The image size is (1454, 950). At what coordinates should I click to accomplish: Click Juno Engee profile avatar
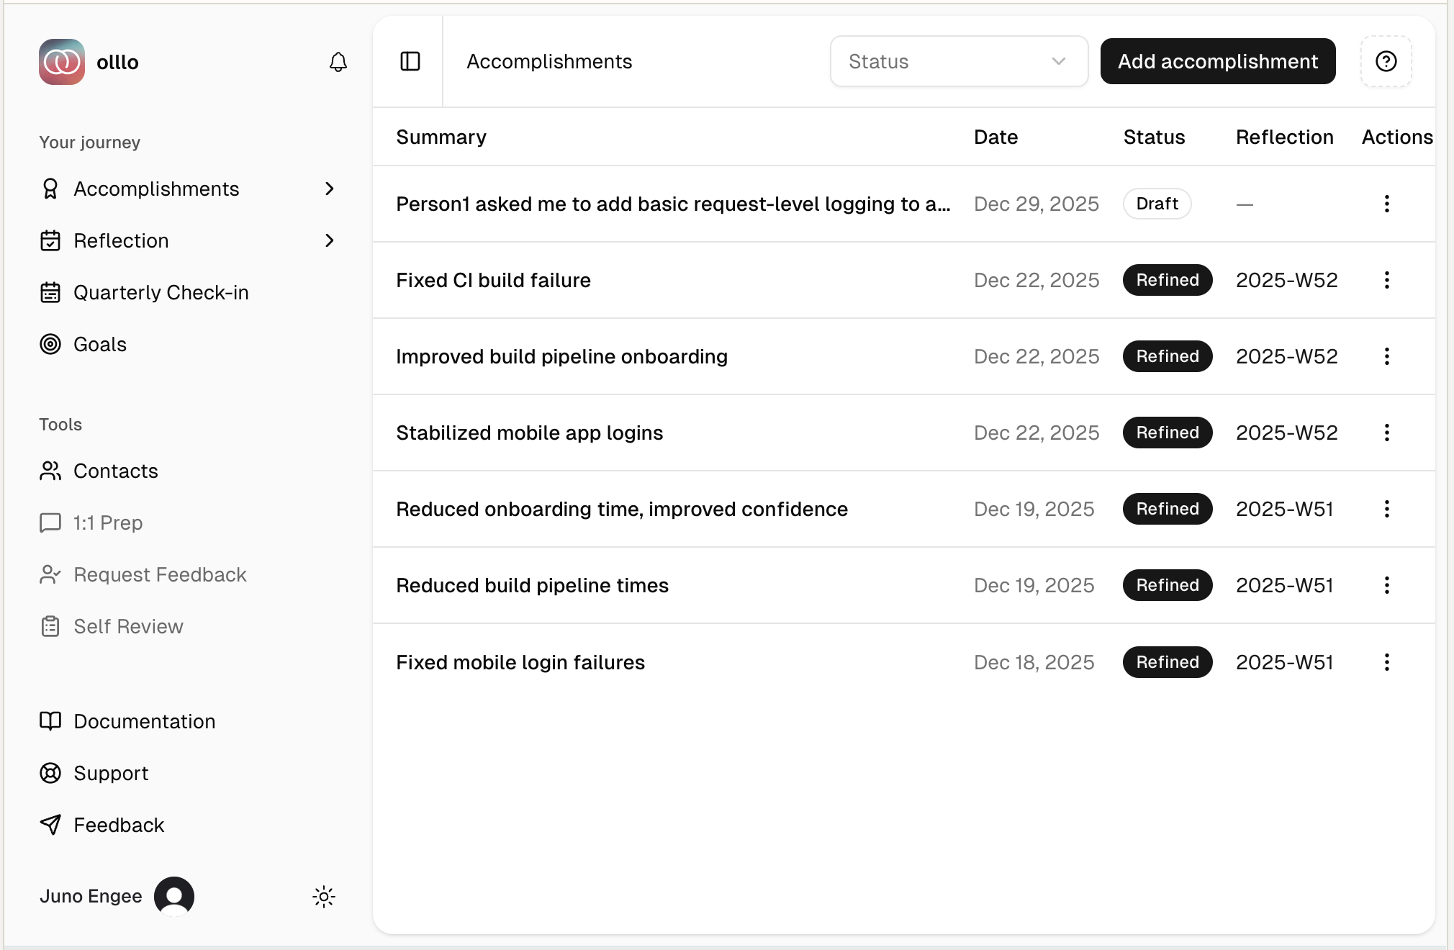[174, 896]
